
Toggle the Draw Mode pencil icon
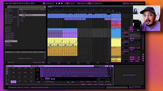point(123,3)
